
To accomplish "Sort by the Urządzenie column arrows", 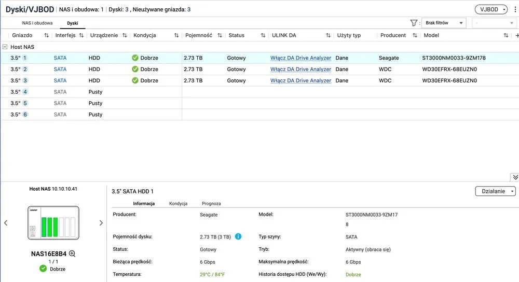I will coord(125,35).
